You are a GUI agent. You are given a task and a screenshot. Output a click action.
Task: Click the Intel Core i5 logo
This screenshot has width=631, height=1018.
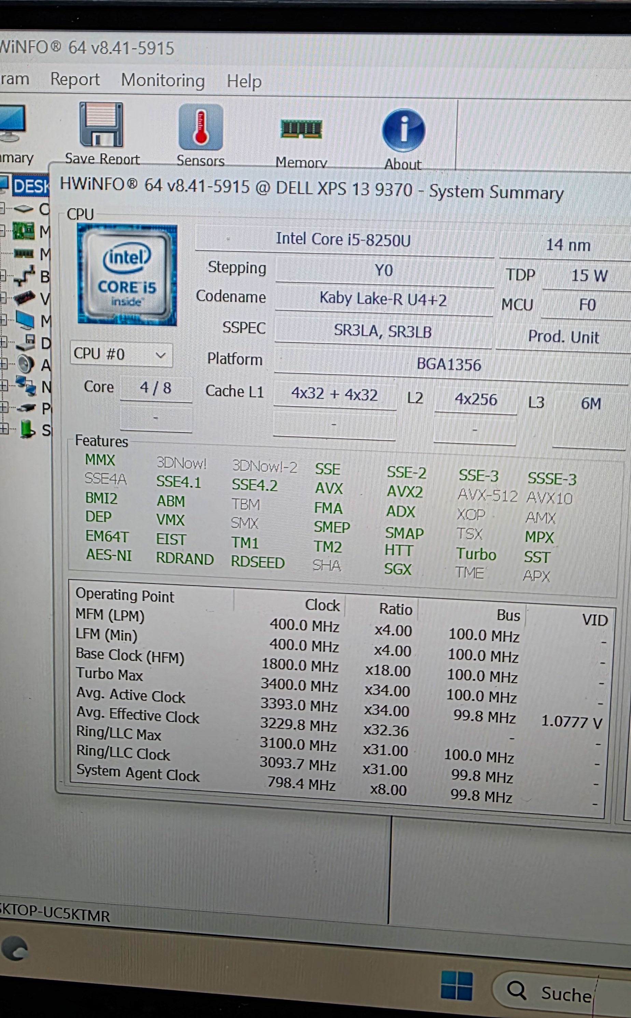pyautogui.click(x=127, y=275)
